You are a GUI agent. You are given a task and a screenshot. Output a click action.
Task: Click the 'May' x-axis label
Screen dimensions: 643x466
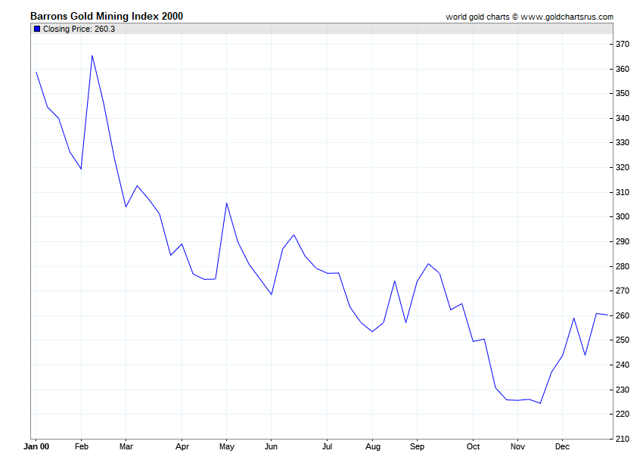pyautogui.click(x=227, y=447)
